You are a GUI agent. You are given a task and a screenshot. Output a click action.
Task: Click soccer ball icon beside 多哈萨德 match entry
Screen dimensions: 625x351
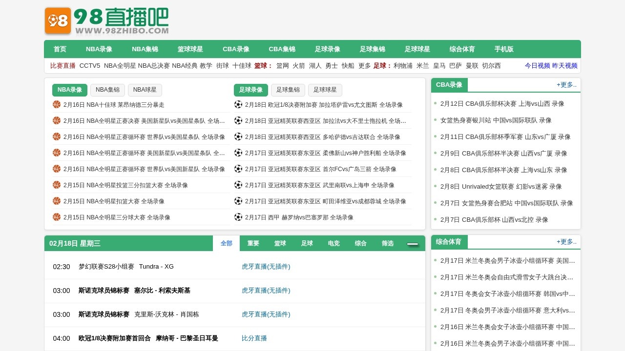pos(238,136)
